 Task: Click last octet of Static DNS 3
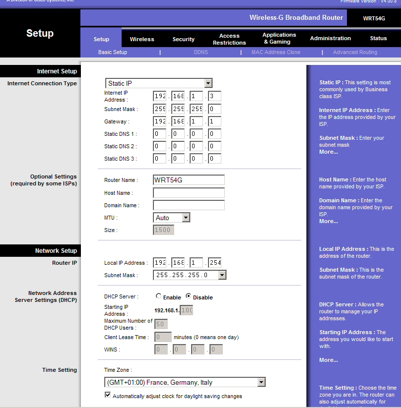[215, 159]
